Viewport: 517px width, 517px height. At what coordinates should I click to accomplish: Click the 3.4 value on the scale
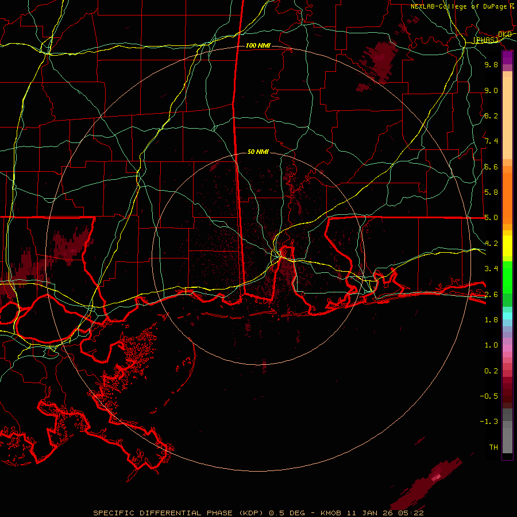(x=491, y=269)
